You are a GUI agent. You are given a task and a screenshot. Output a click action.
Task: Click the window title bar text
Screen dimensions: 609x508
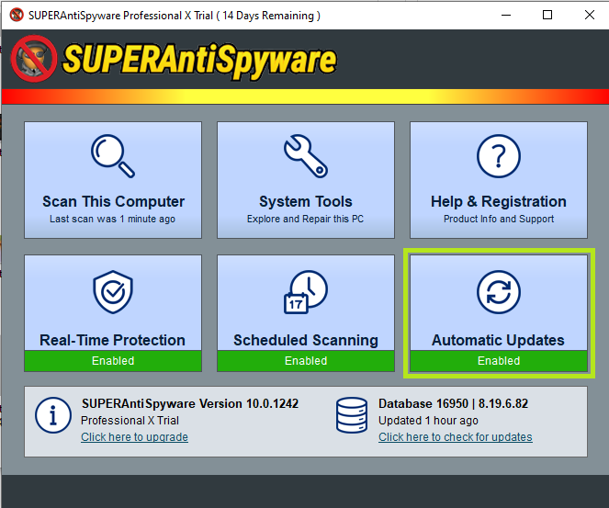(175, 16)
